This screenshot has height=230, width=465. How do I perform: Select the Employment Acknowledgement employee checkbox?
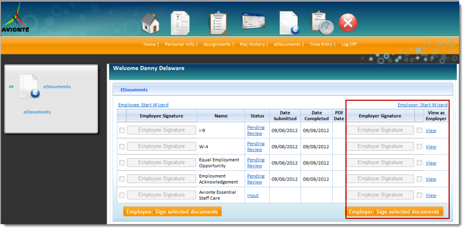click(x=122, y=179)
